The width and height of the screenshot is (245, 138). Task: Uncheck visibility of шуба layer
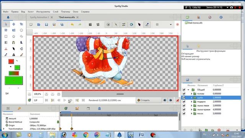(x=184, y=98)
